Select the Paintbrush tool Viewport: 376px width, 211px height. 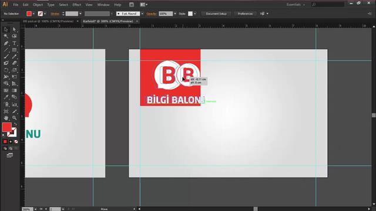tap(6, 56)
